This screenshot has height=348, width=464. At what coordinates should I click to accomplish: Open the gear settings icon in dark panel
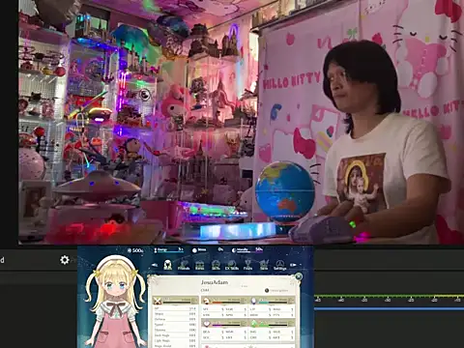[65, 260]
